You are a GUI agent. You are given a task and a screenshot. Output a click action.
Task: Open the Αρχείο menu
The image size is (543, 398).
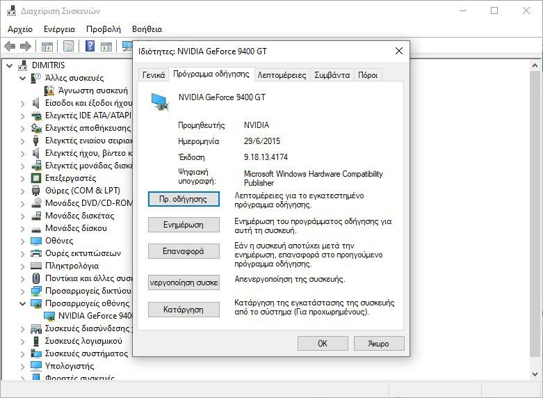[x=20, y=29]
